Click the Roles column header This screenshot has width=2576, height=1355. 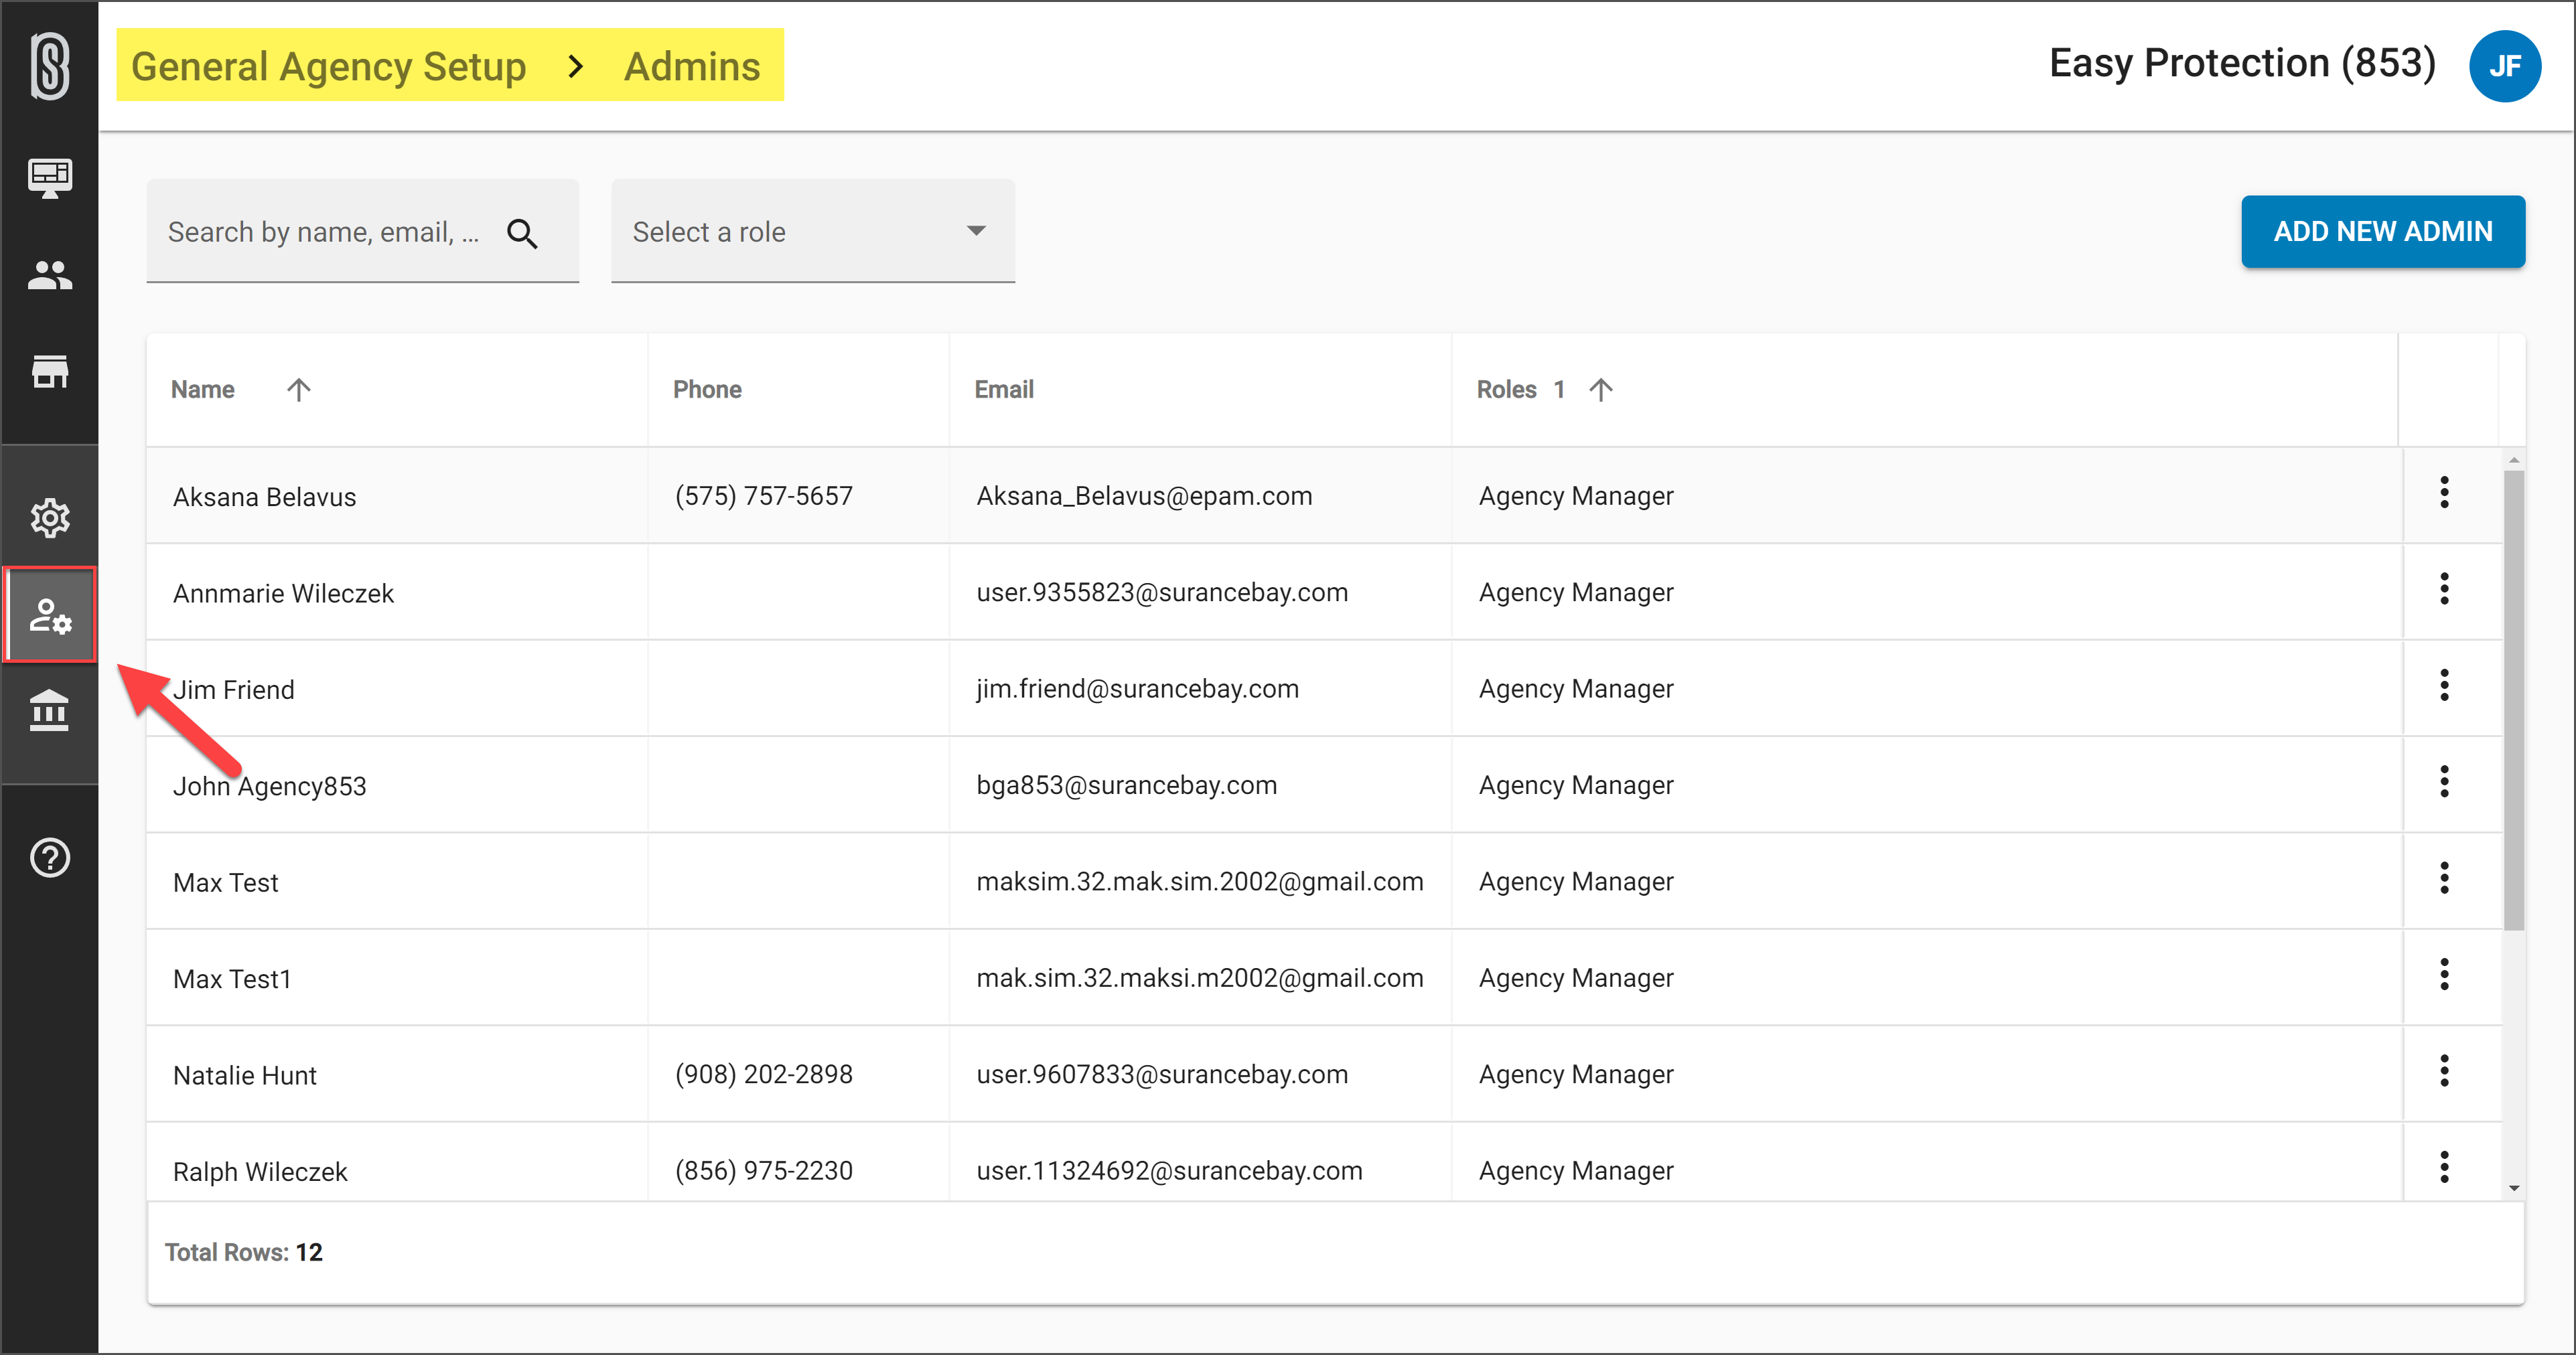point(1506,390)
